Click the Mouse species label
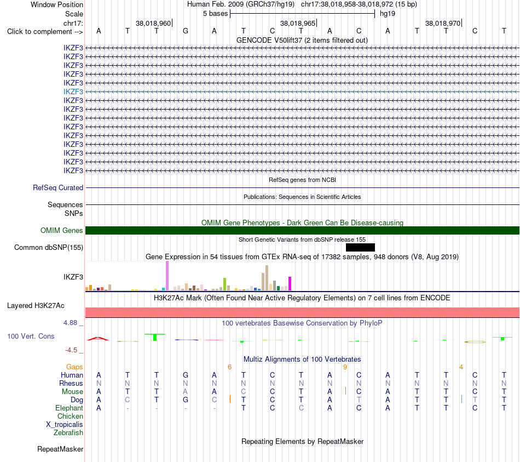The width and height of the screenshot is (520, 462). pos(72,392)
